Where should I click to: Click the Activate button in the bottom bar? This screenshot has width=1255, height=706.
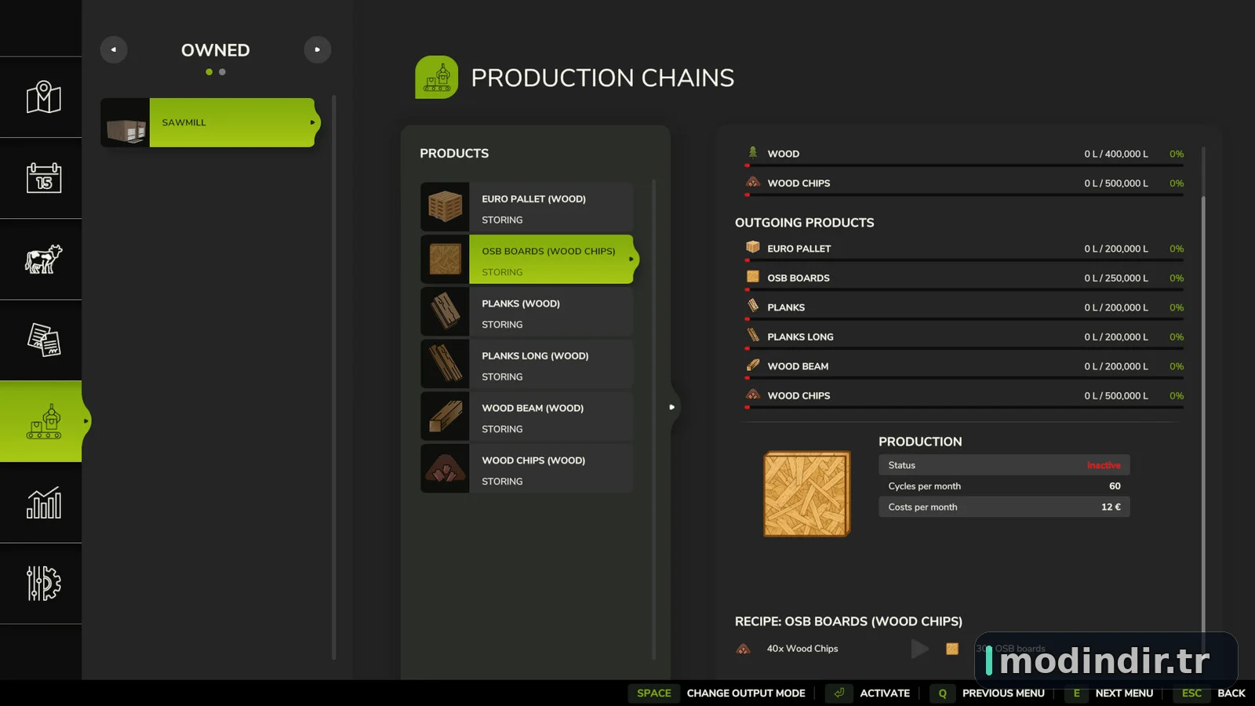coord(868,693)
